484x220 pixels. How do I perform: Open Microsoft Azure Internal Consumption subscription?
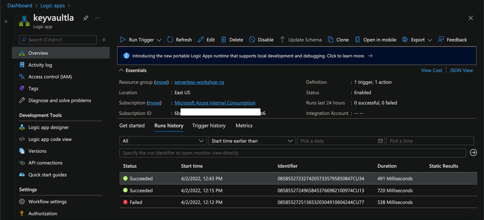coord(215,103)
